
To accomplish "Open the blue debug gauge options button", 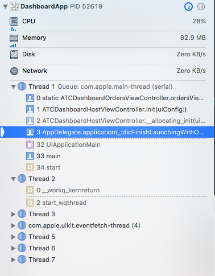I will tap(188, 7).
